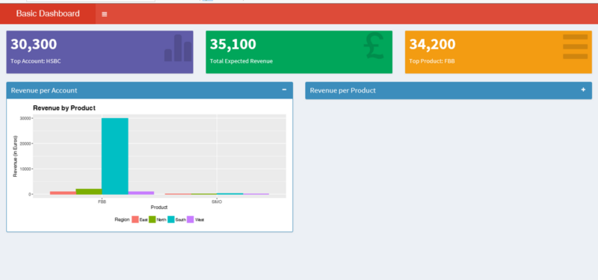
Task: Click the green North bar for FBB
Action: point(89,192)
